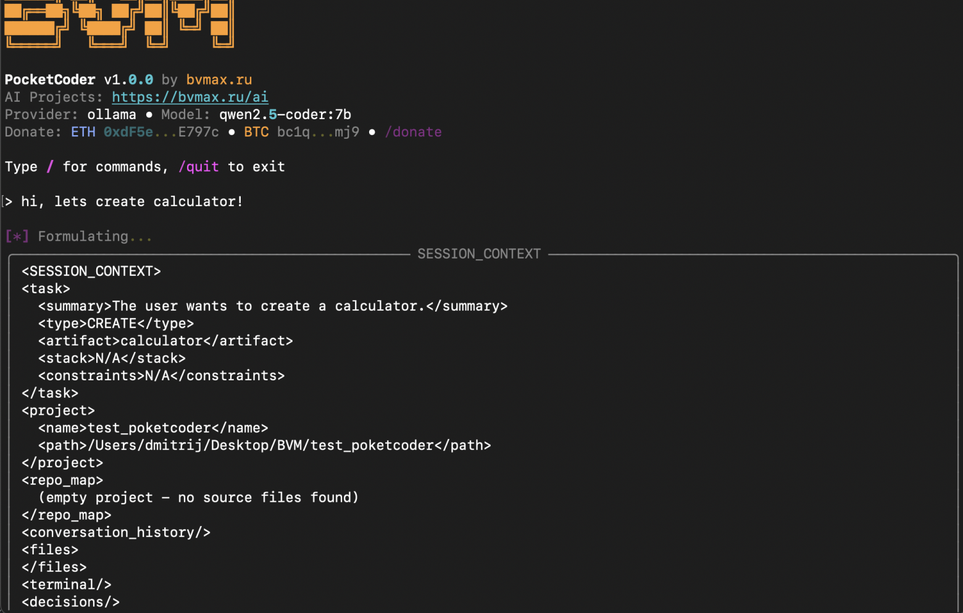Screen dimensions: 963x613
Task: Click the summary line about the calculator
Action: [x=272, y=306]
